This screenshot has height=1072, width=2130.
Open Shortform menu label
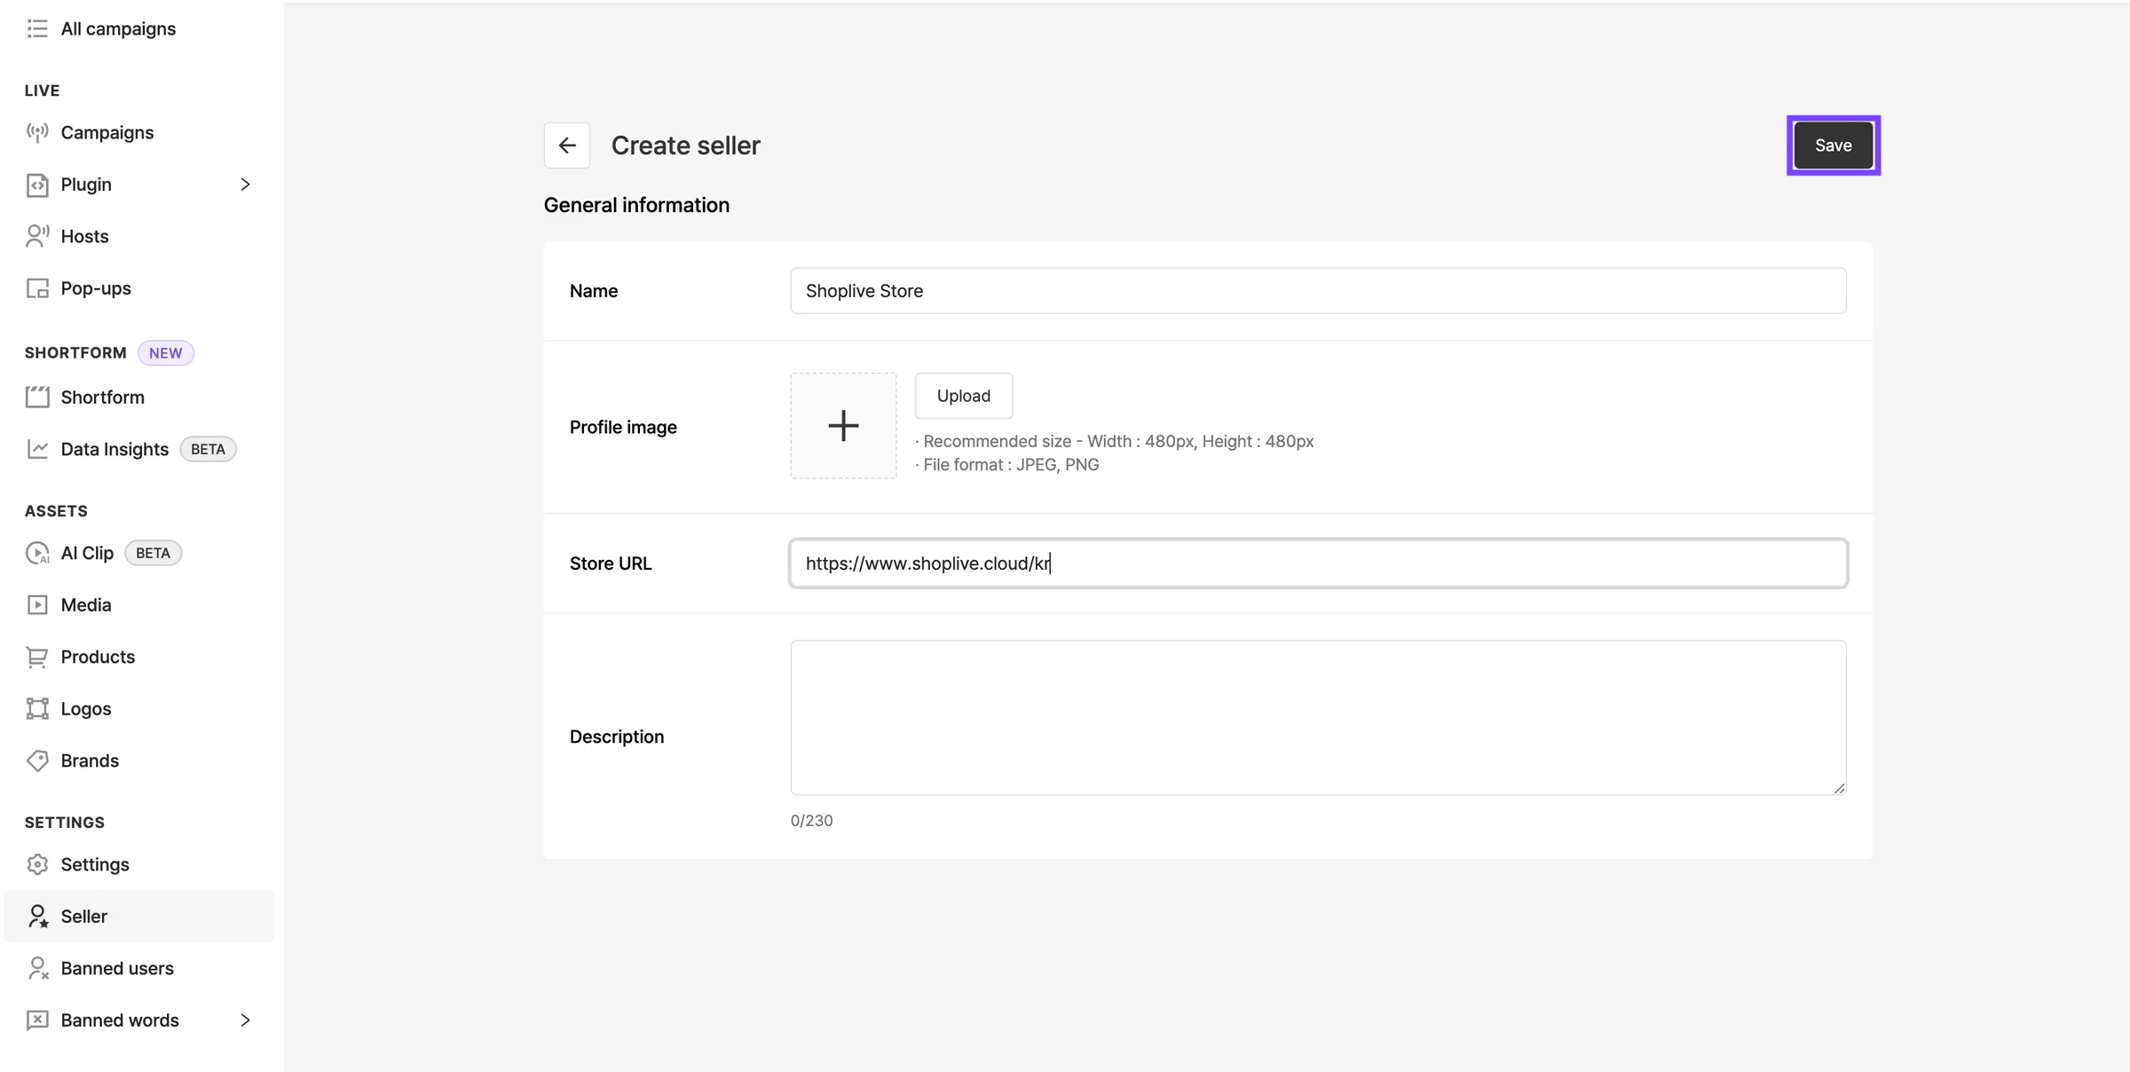[x=102, y=397]
